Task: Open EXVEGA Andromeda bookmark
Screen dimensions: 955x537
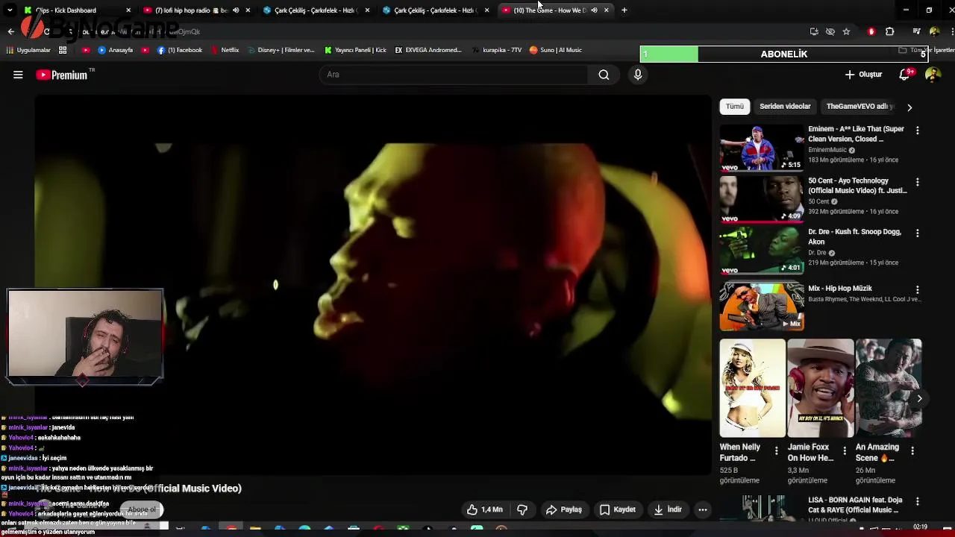Action: 428,50
